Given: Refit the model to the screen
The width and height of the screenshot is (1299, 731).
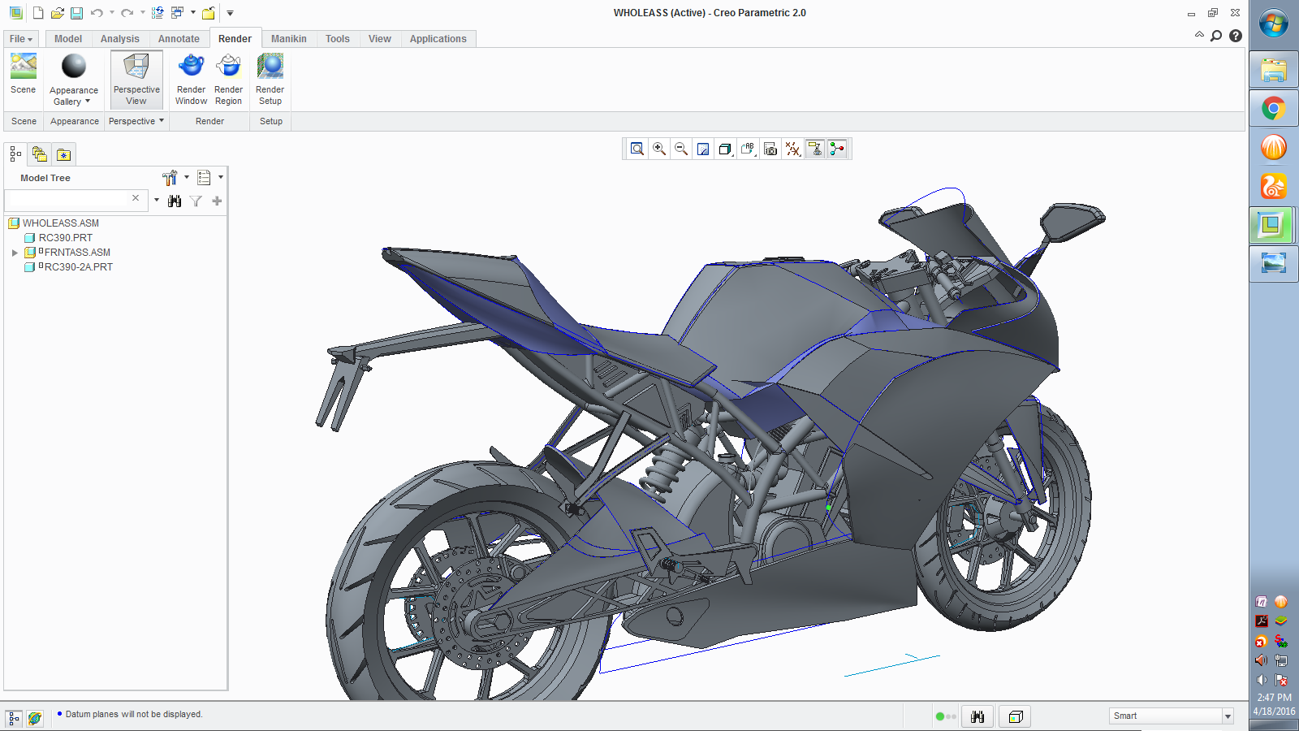Looking at the screenshot, I should [637, 149].
